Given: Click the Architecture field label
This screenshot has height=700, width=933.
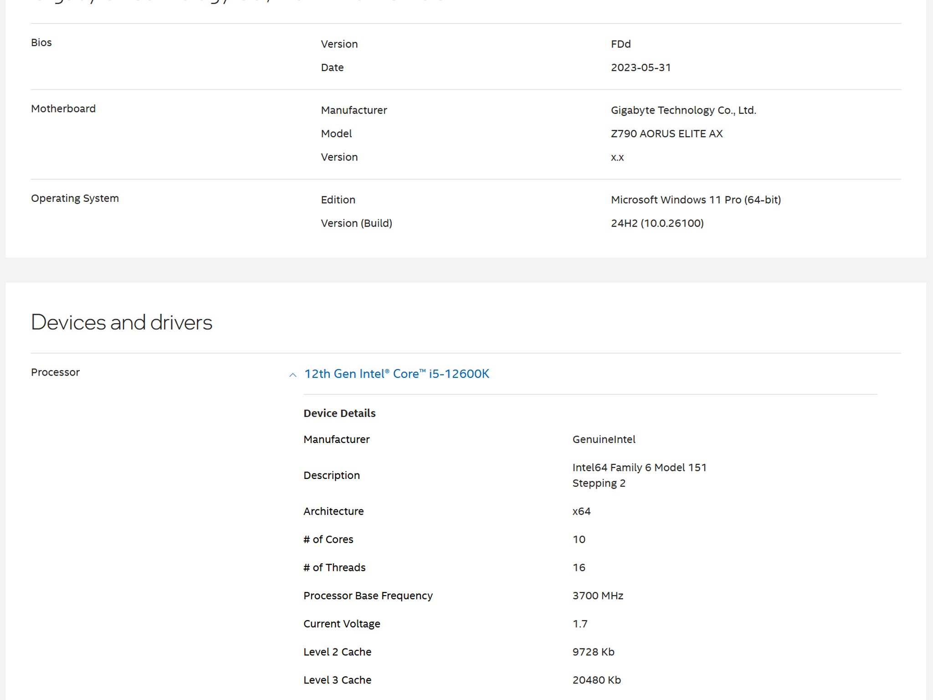Looking at the screenshot, I should point(333,511).
